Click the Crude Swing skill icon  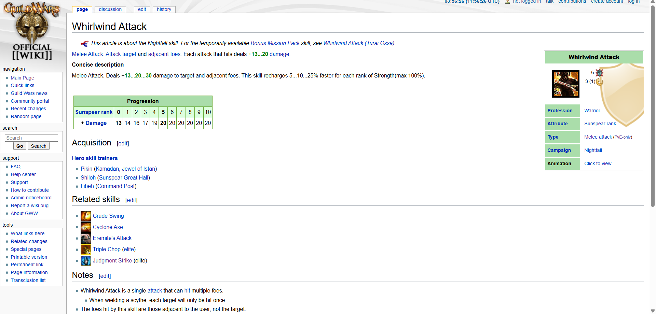(86, 216)
